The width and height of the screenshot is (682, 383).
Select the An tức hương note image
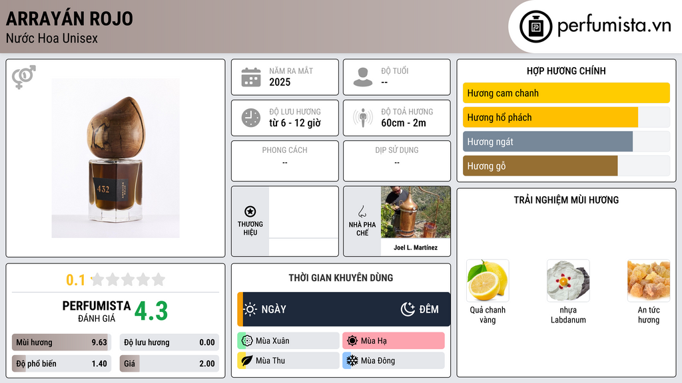click(x=649, y=281)
